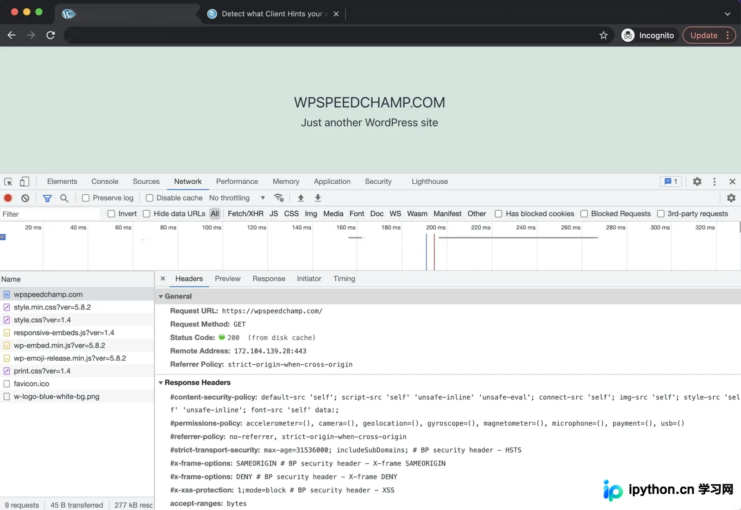Open network conditions wifi icon
The width and height of the screenshot is (741, 510).
coord(279,198)
